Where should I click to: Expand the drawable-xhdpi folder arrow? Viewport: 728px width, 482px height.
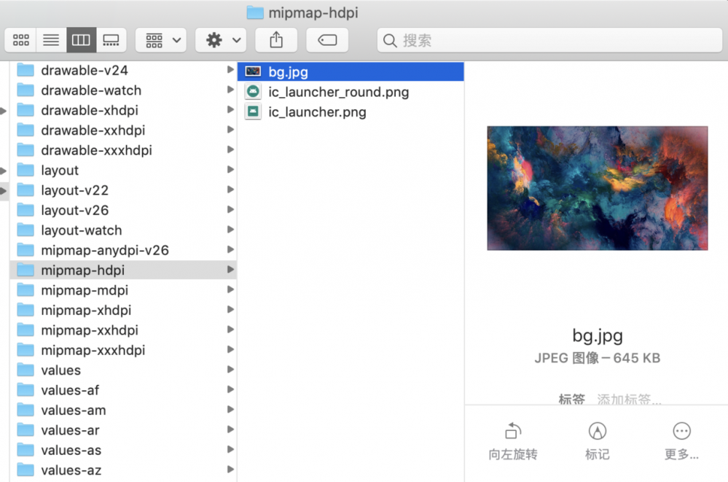231,109
